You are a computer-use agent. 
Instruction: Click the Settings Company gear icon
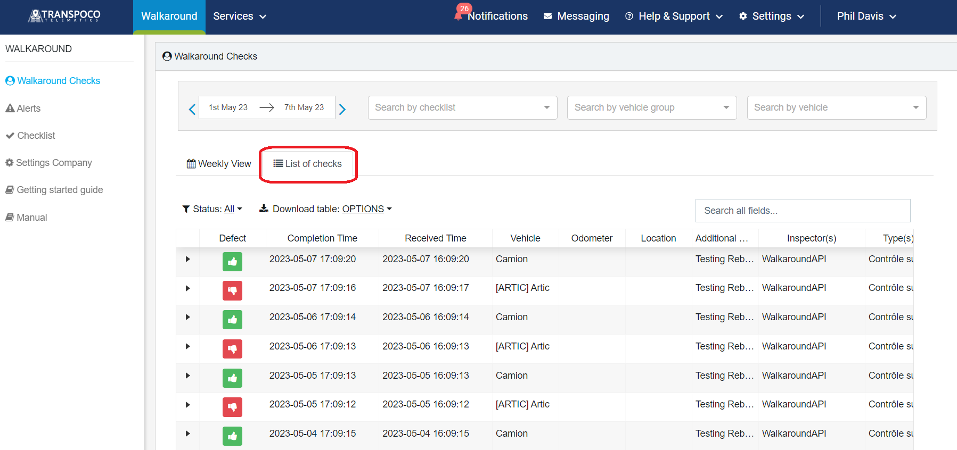pyautogui.click(x=9, y=163)
